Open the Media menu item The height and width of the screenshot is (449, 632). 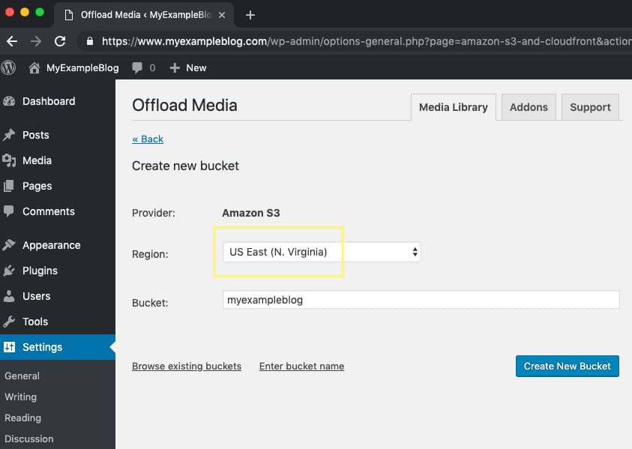coord(58,160)
